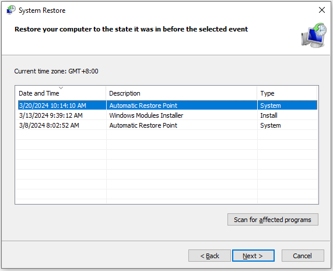The height and width of the screenshot is (271, 333).
Task: Scan for affected programs
Action: [x=273, y=220]
